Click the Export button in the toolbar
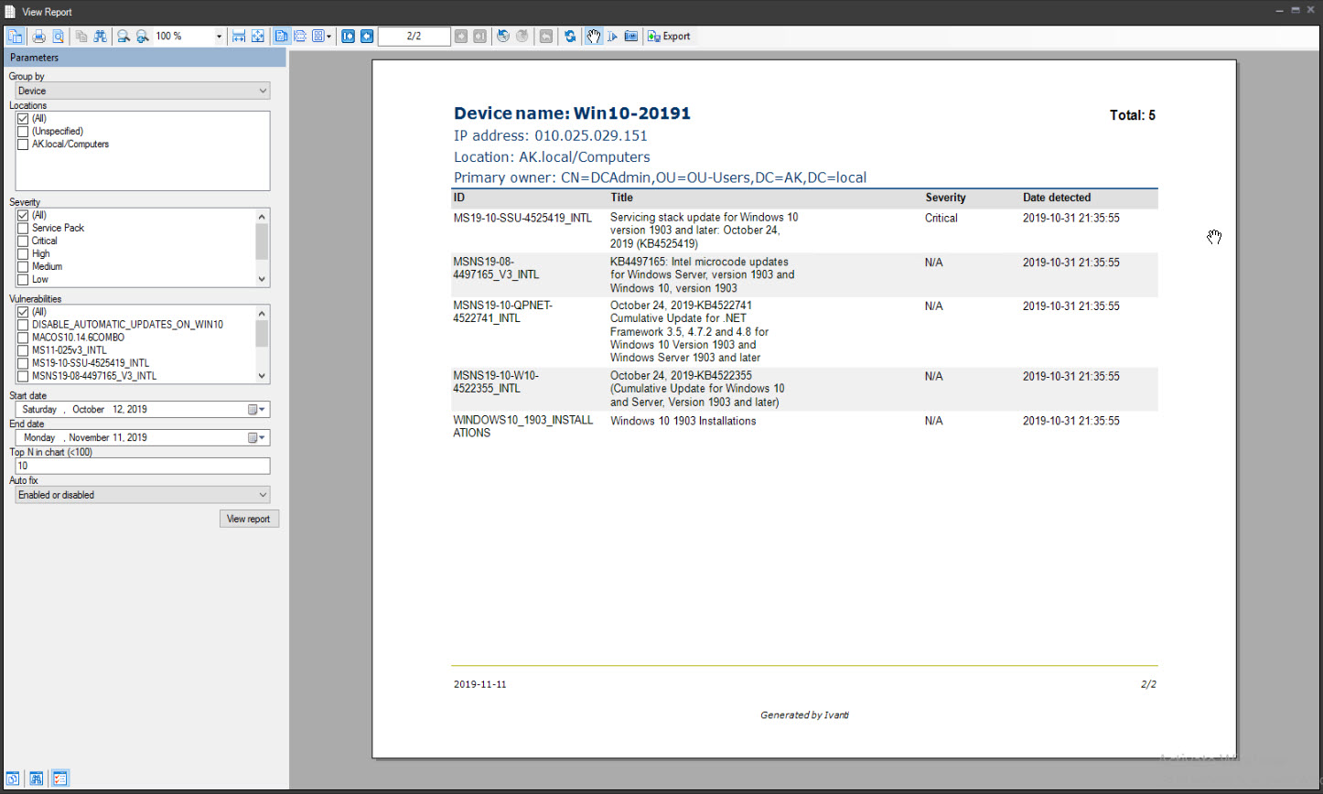Screen dimensions: 1323x794 click(x=669, y=36)
